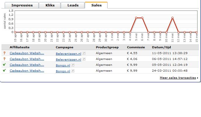
Task: Open the Kliks tab
Action: [x=50, y=5]
